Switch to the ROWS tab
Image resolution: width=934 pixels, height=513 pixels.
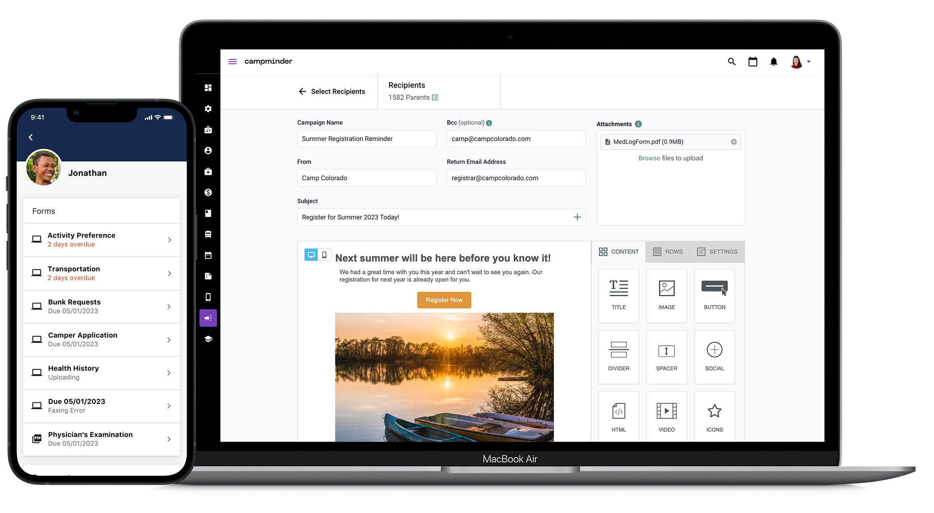pos(669,252)
